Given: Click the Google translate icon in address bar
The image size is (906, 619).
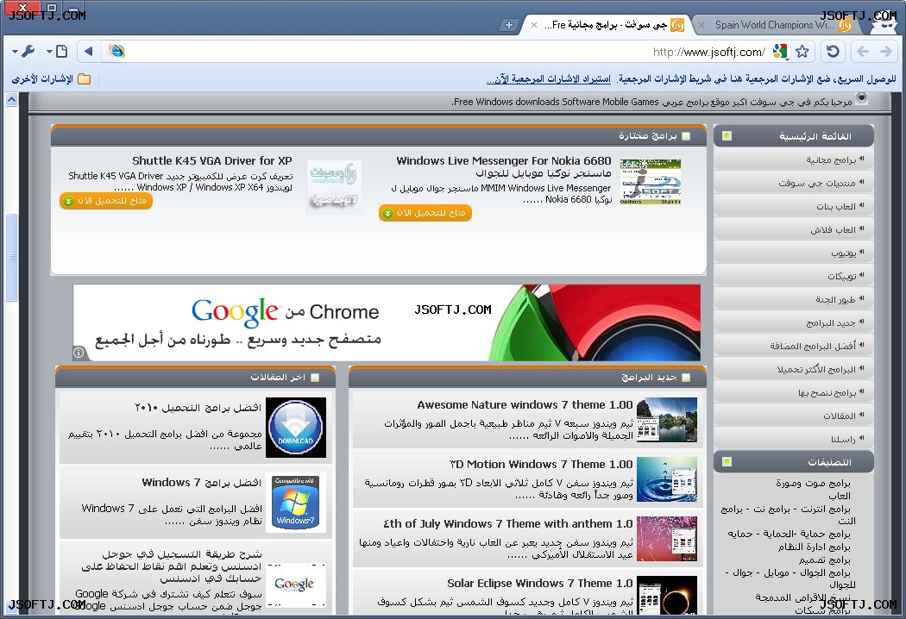Looking at the screenshot, I should (x=780, y=52).
